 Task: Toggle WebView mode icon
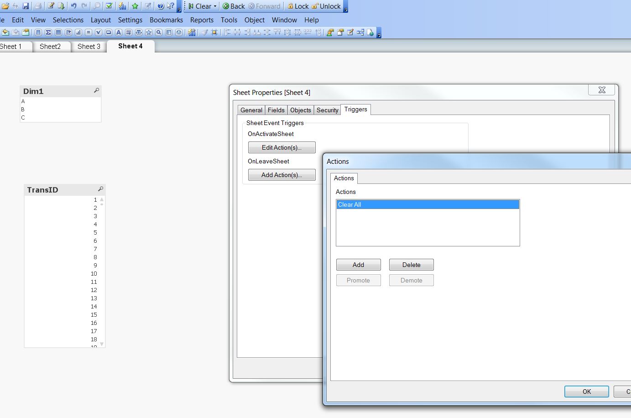(x=370, y=32)
